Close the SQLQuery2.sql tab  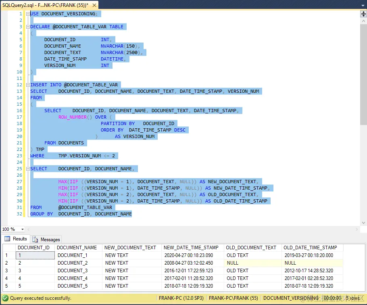click(94, 5)
